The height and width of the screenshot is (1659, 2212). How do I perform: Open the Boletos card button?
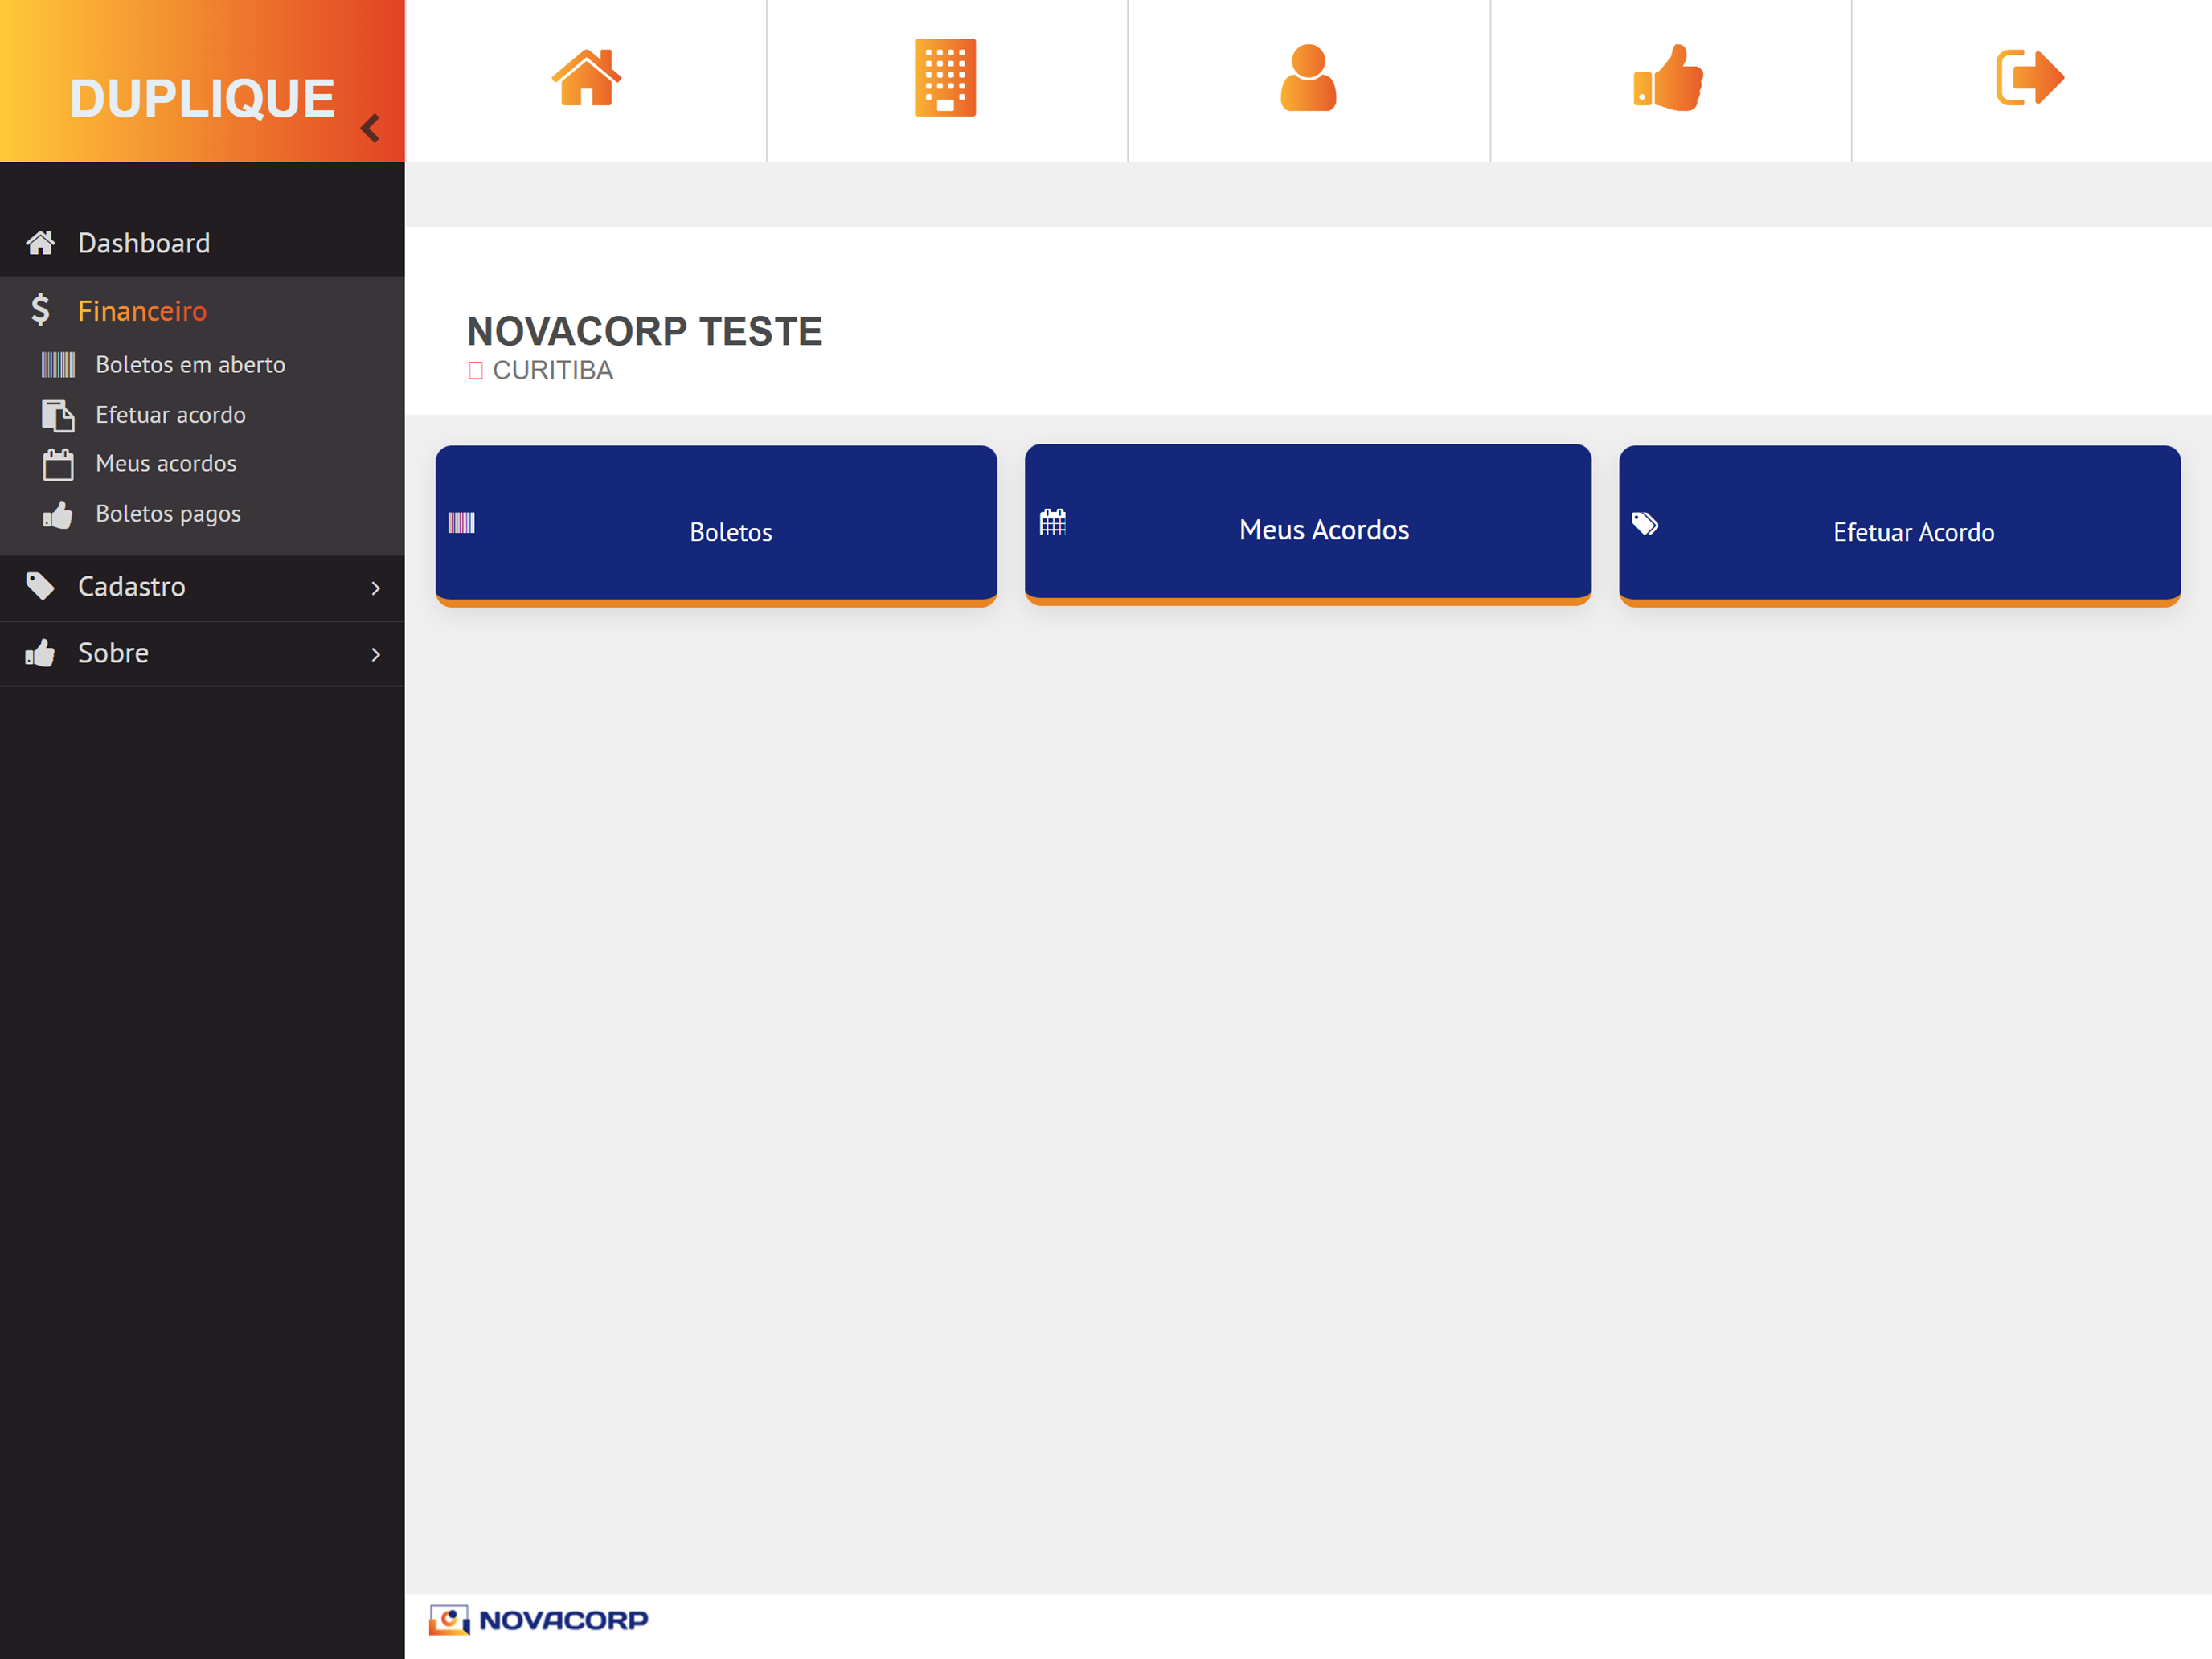(716, 526)
